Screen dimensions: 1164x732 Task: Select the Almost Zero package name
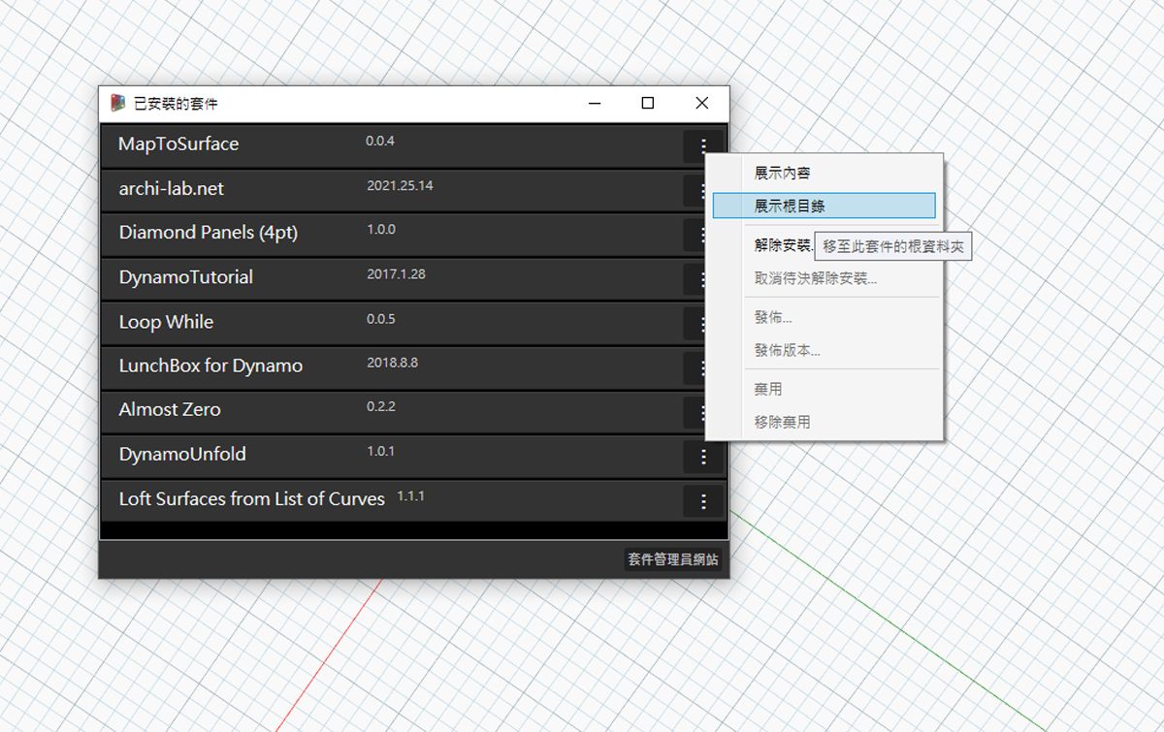(170, 409)
